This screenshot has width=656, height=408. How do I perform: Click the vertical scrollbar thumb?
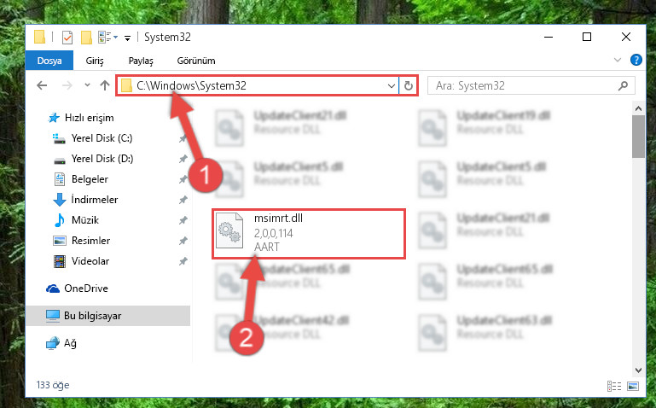[x=638, y=137]
